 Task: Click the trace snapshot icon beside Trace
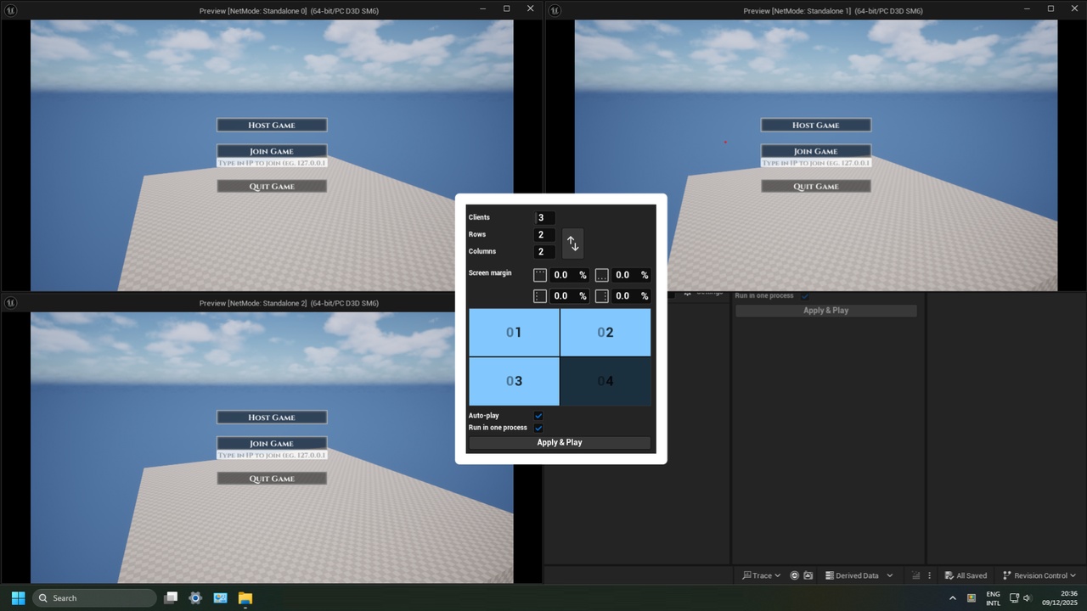click(x=808, y=575)
